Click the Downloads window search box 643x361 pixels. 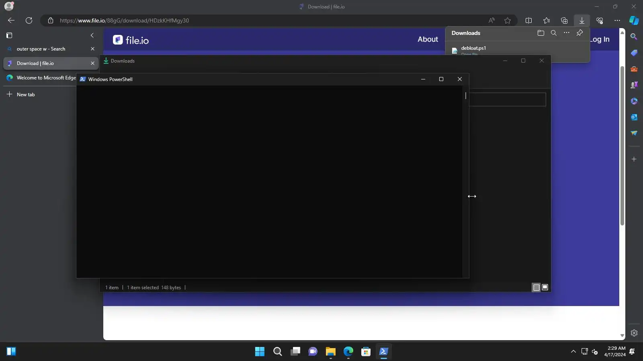[x=508, y=99]
